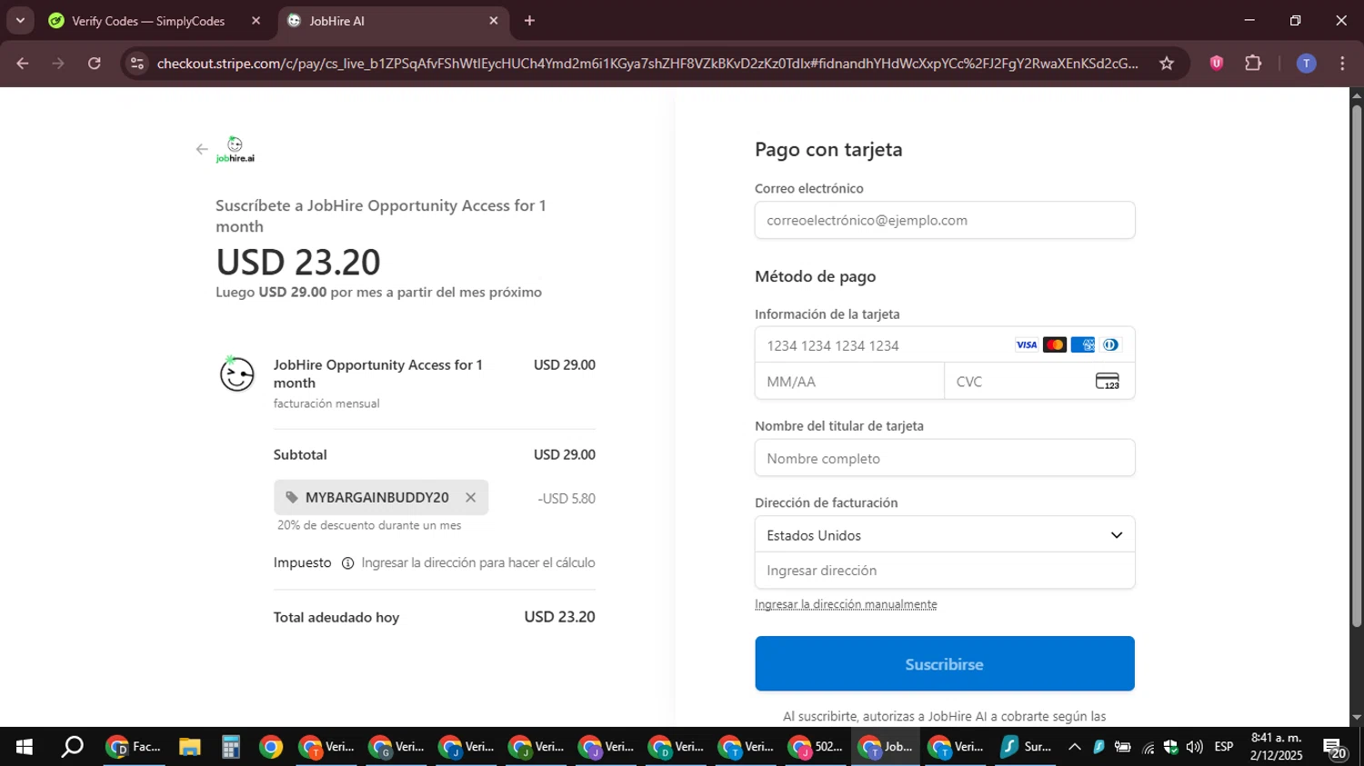
Task: Click the JobHire smiley product thumbnail
Action: point(237,373)
